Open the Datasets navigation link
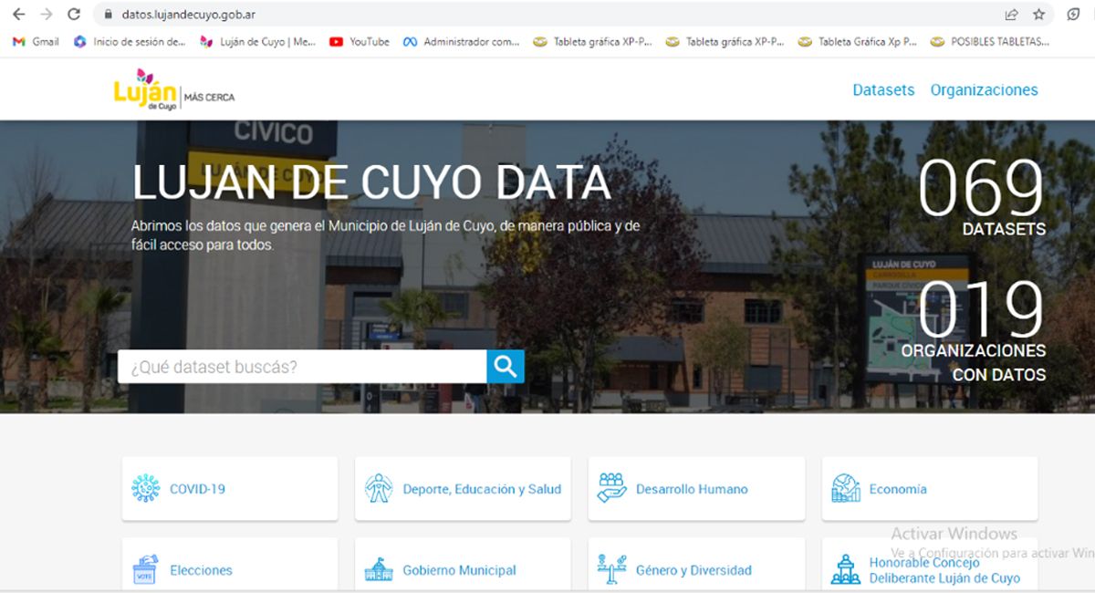 (x=882, y=90)
